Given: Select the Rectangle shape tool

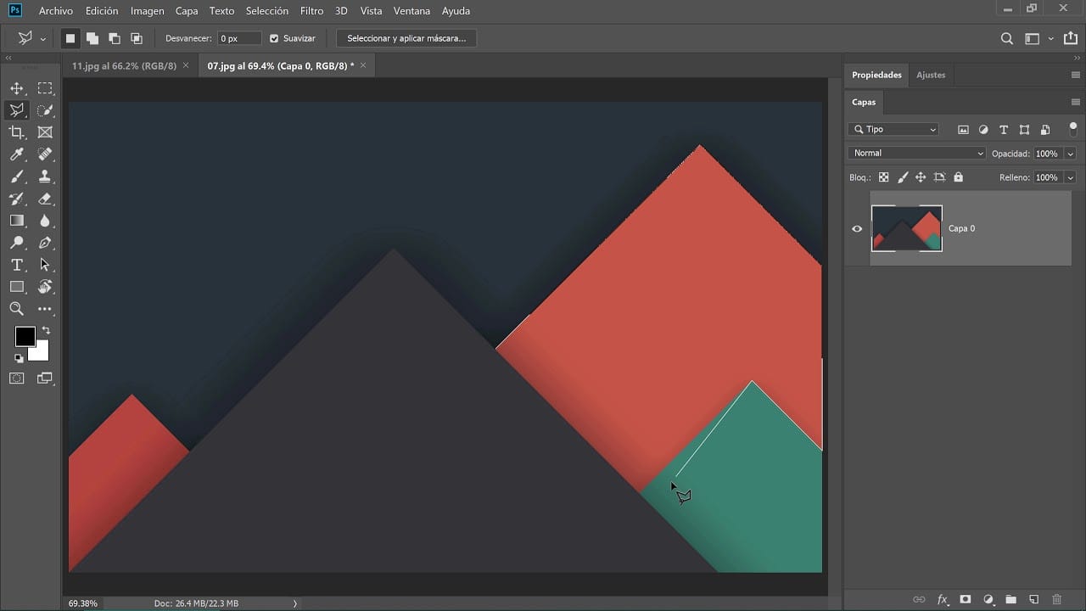Looking at the screenshot, I should coord(17,287).
